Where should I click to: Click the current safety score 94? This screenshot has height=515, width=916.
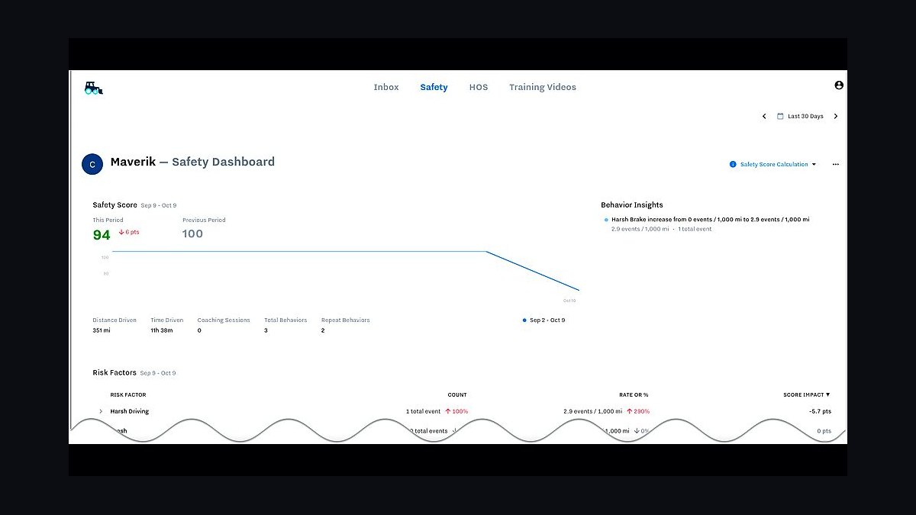102,235
